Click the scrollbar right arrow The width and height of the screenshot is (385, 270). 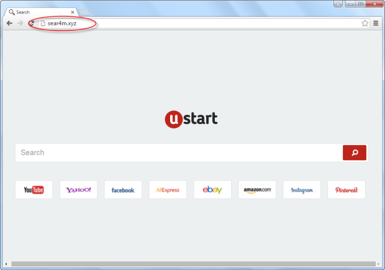(x=378, y=264)
